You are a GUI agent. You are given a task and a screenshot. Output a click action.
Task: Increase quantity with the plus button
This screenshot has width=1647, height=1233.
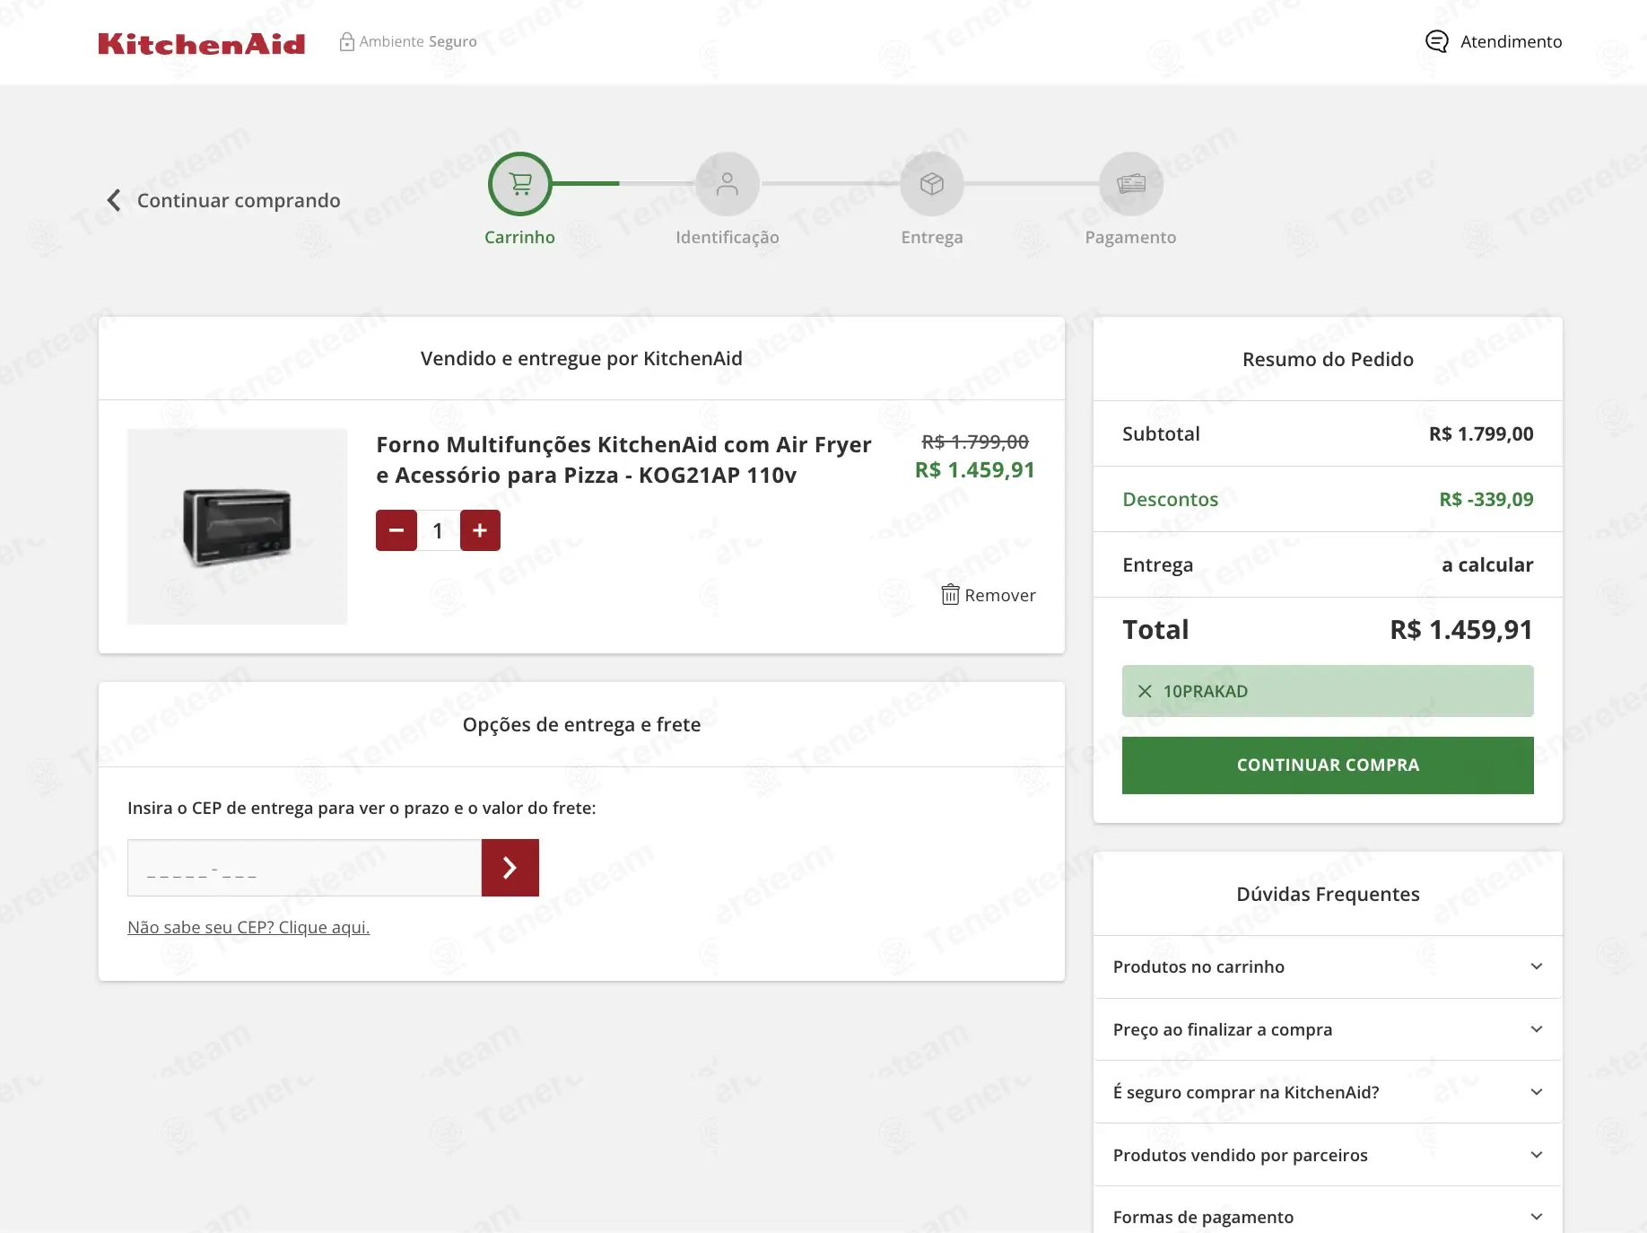pos(480,530)
